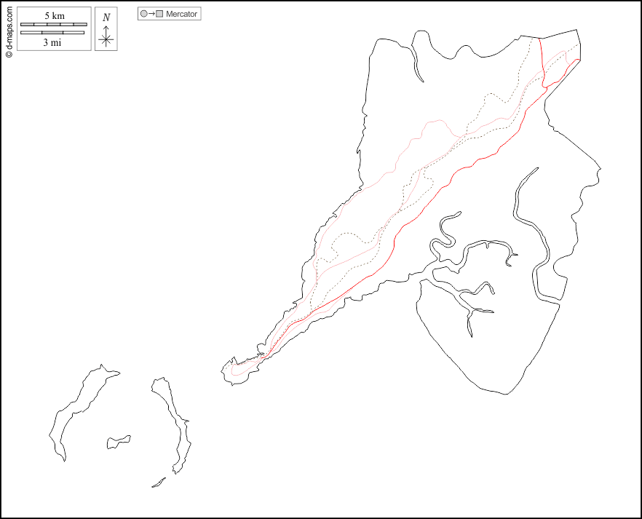This screenshot has height=519, width=642.
Task: Click the gray square in projection legend
Action: [x=159, y=14]
